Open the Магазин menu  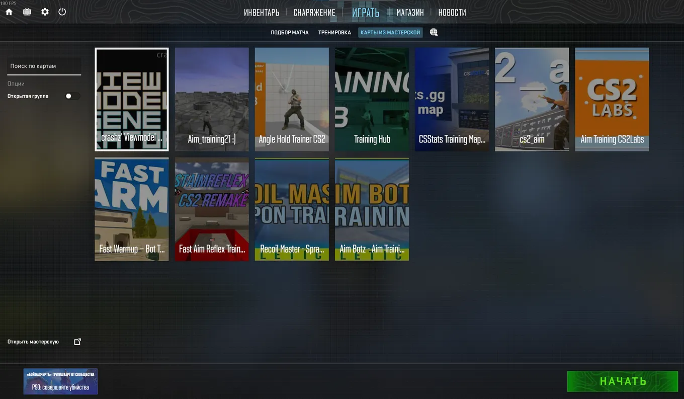point(410,13)
